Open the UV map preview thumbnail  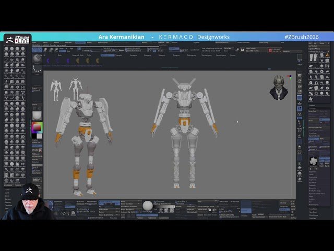click(313, 162)
